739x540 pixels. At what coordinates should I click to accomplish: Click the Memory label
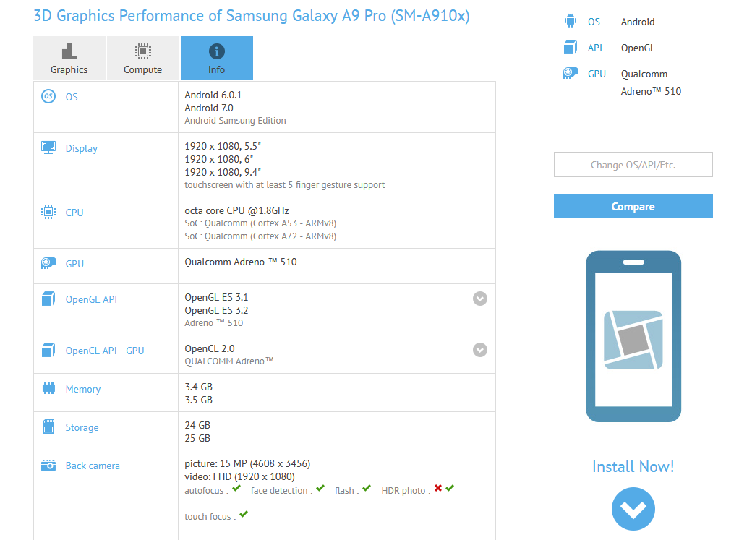click(83, 389)
